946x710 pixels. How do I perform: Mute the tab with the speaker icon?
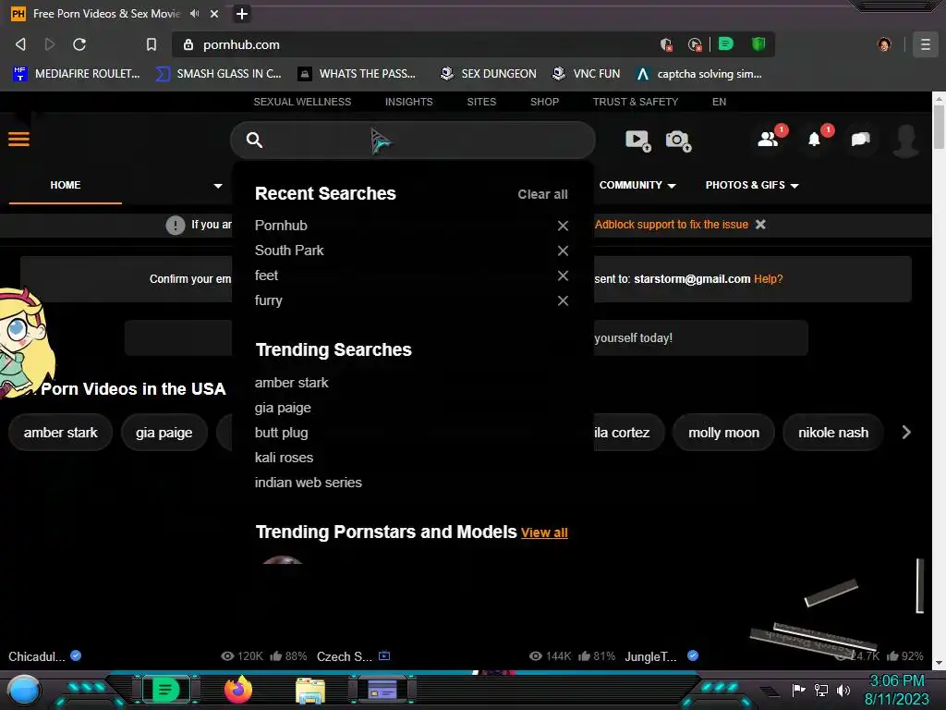[194, 13]
